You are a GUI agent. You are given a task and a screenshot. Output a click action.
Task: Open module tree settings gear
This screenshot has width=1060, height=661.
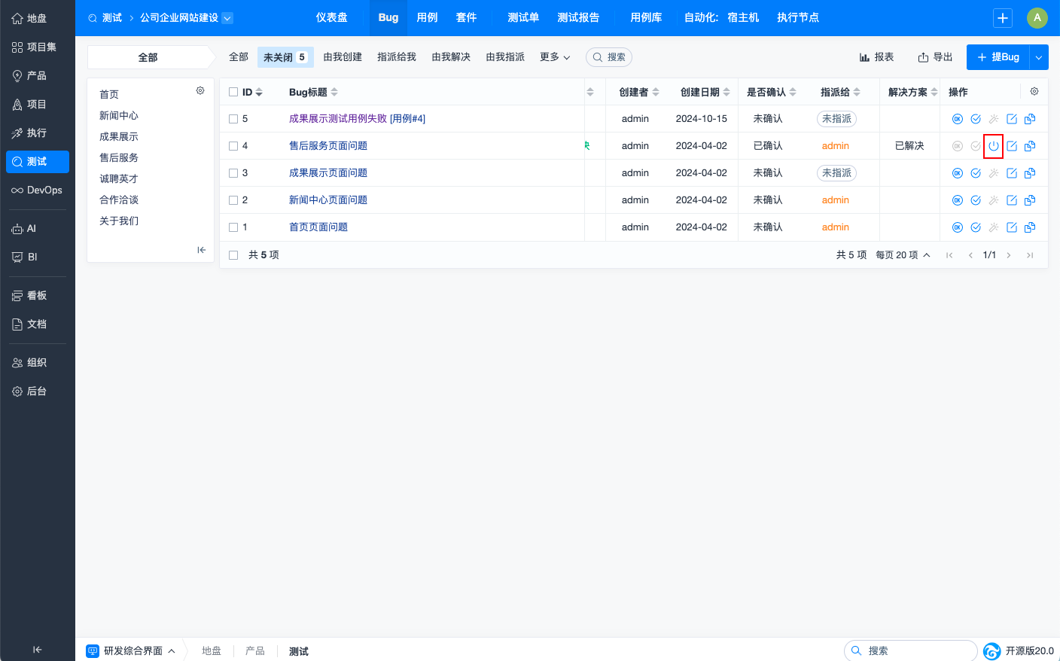coord(200,90)
